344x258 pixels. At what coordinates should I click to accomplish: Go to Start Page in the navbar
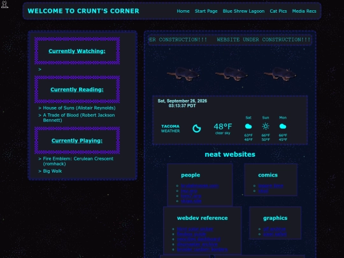pyautogui.click(x=206, y=11)
